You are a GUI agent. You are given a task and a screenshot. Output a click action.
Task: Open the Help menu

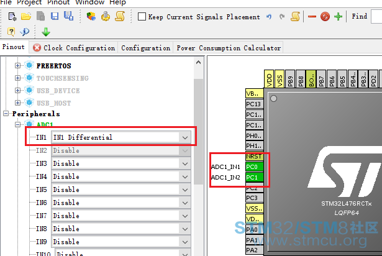(x=117, y=2)
